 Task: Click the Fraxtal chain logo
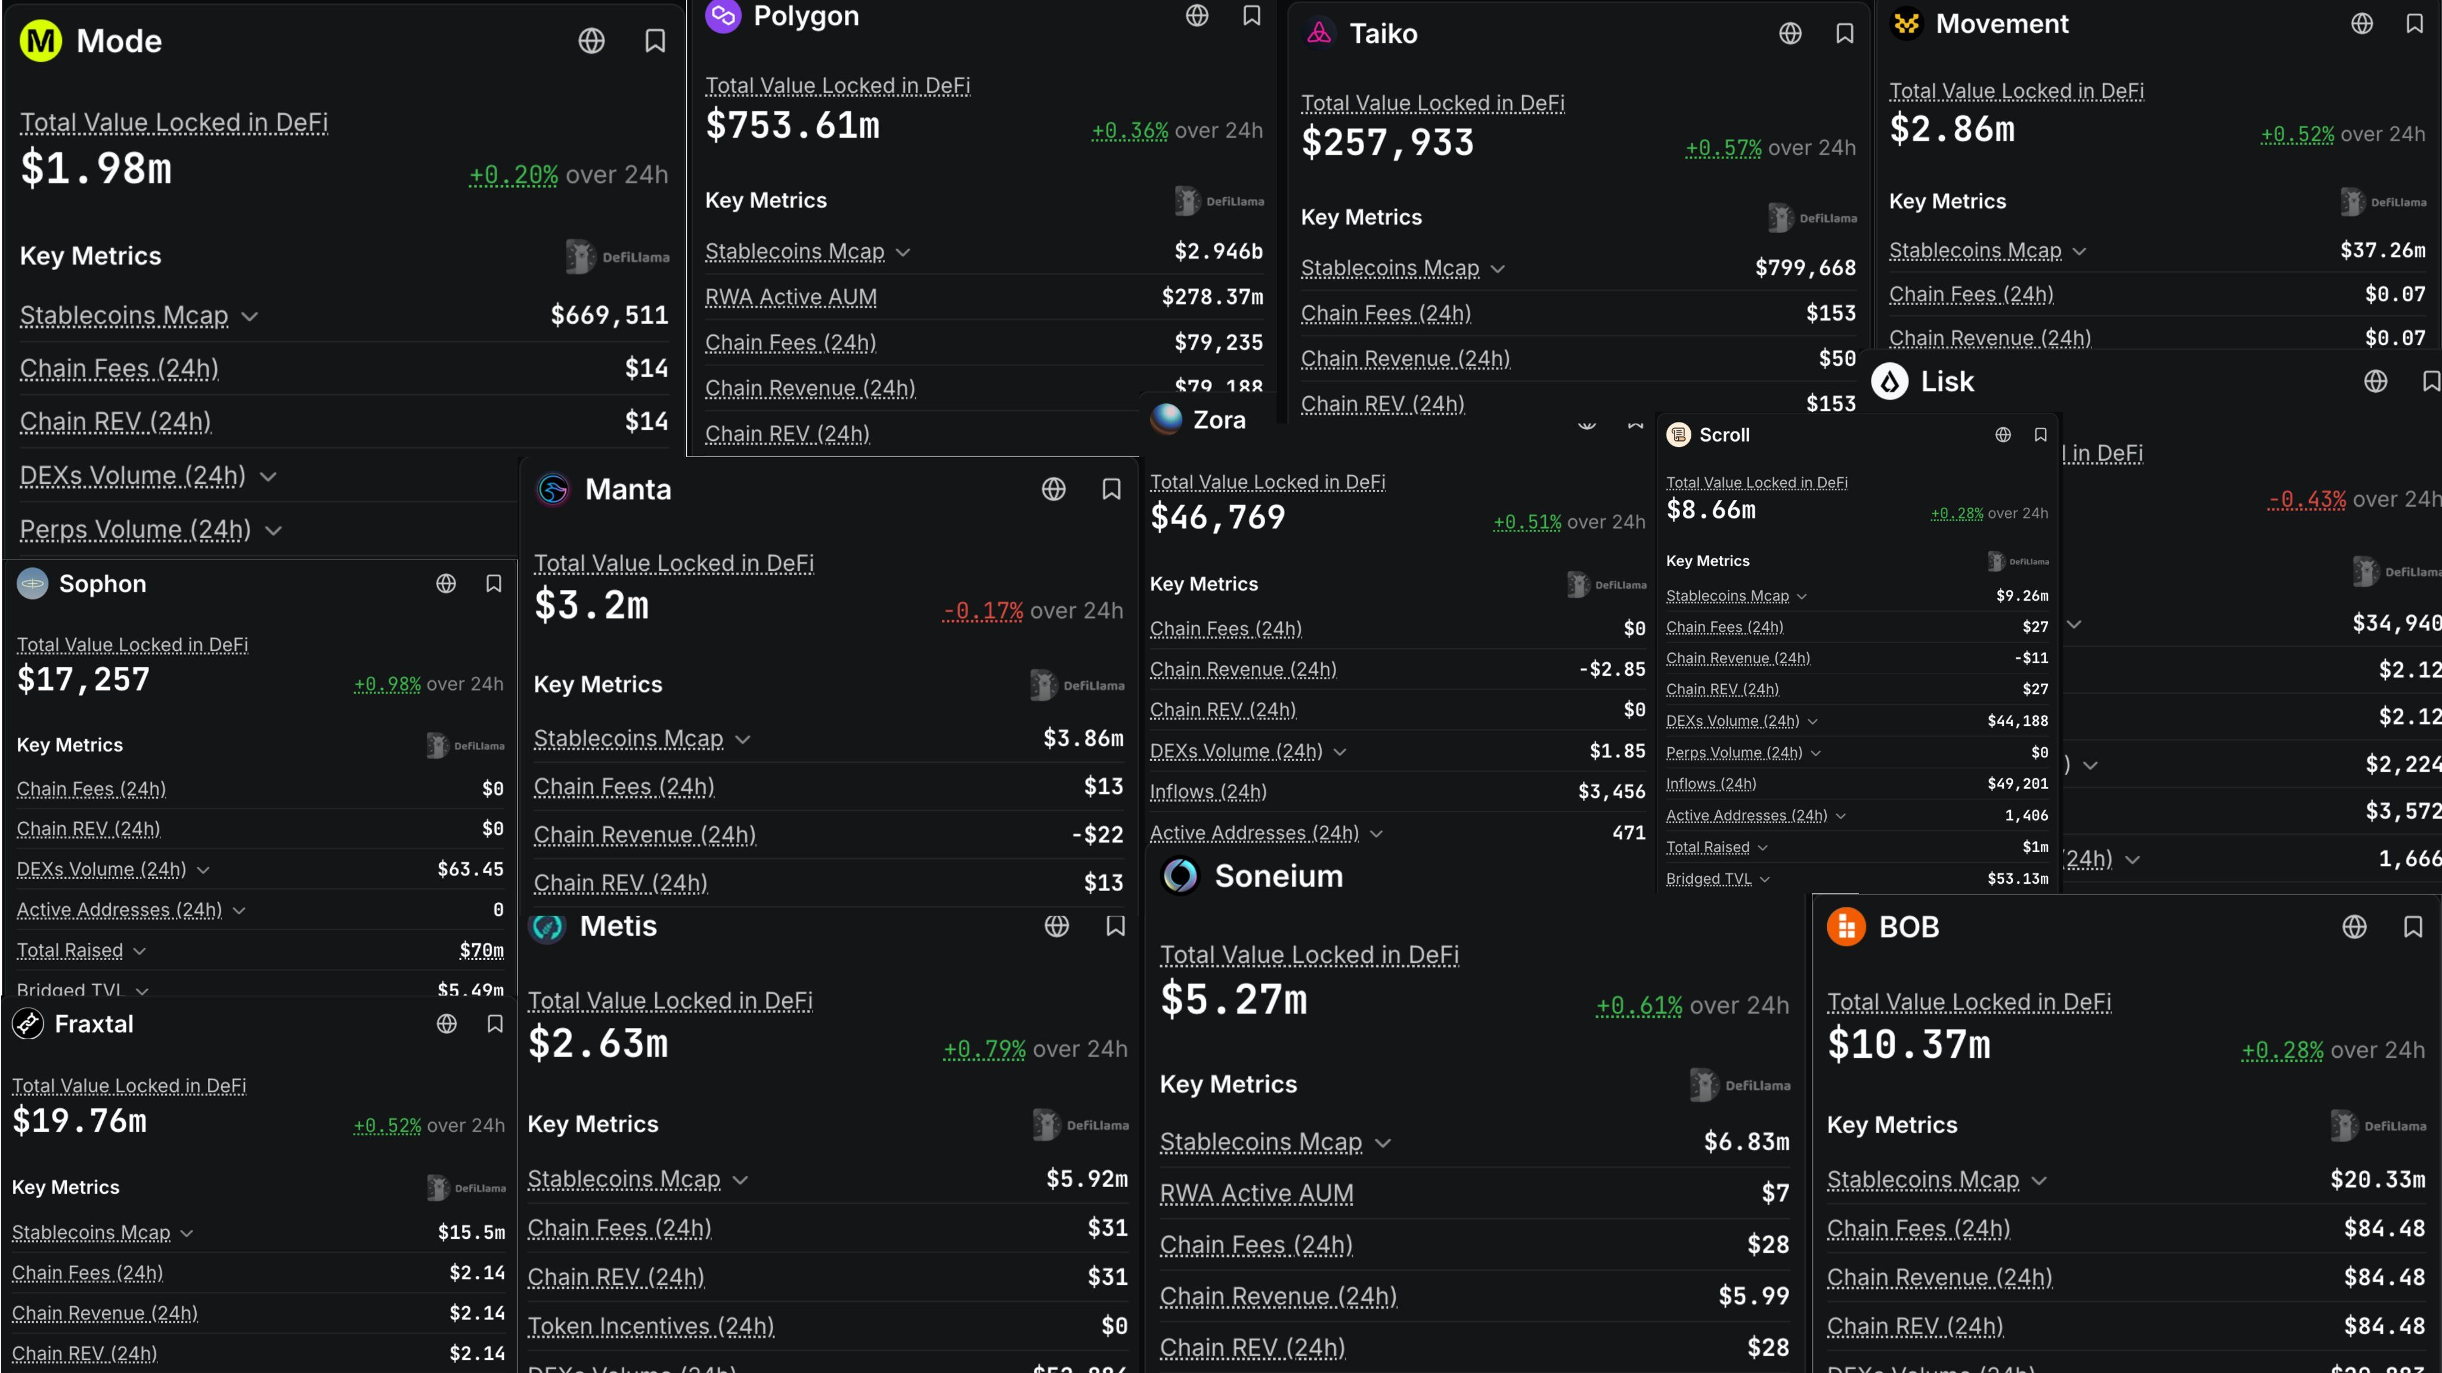29,1024
